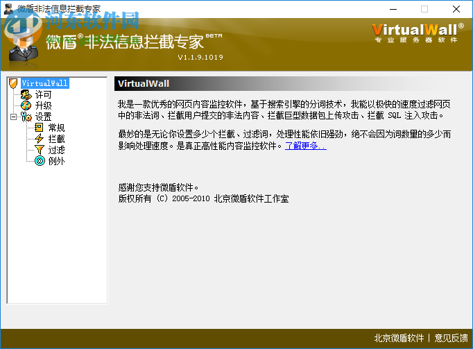Open the 升级 tree item

click(x=43, y=105)
